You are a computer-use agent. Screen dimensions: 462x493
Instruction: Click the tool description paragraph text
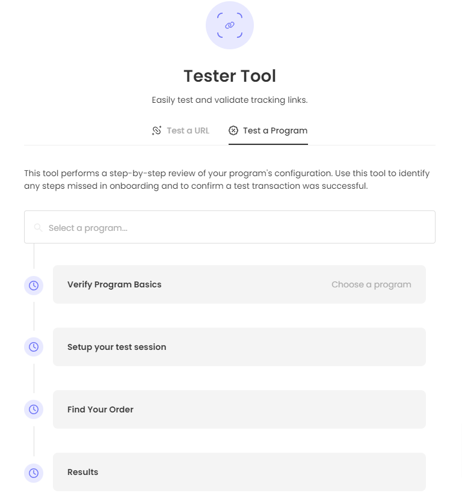click(226, 180)
